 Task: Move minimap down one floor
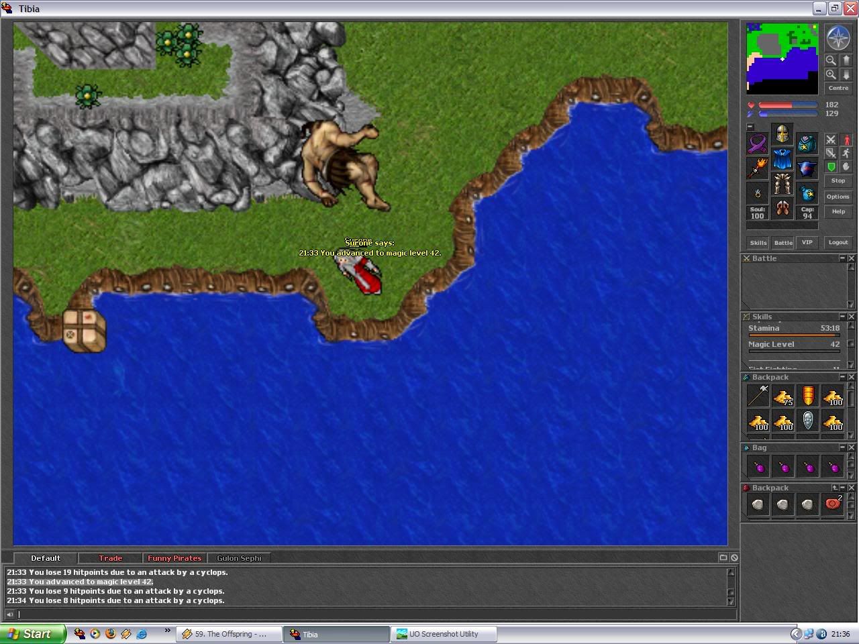pyautogui.click(x=846, y=74)
